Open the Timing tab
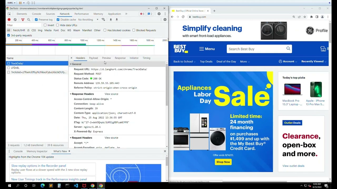Viewport: 337px width, 189px height. (x=146, y=58)
